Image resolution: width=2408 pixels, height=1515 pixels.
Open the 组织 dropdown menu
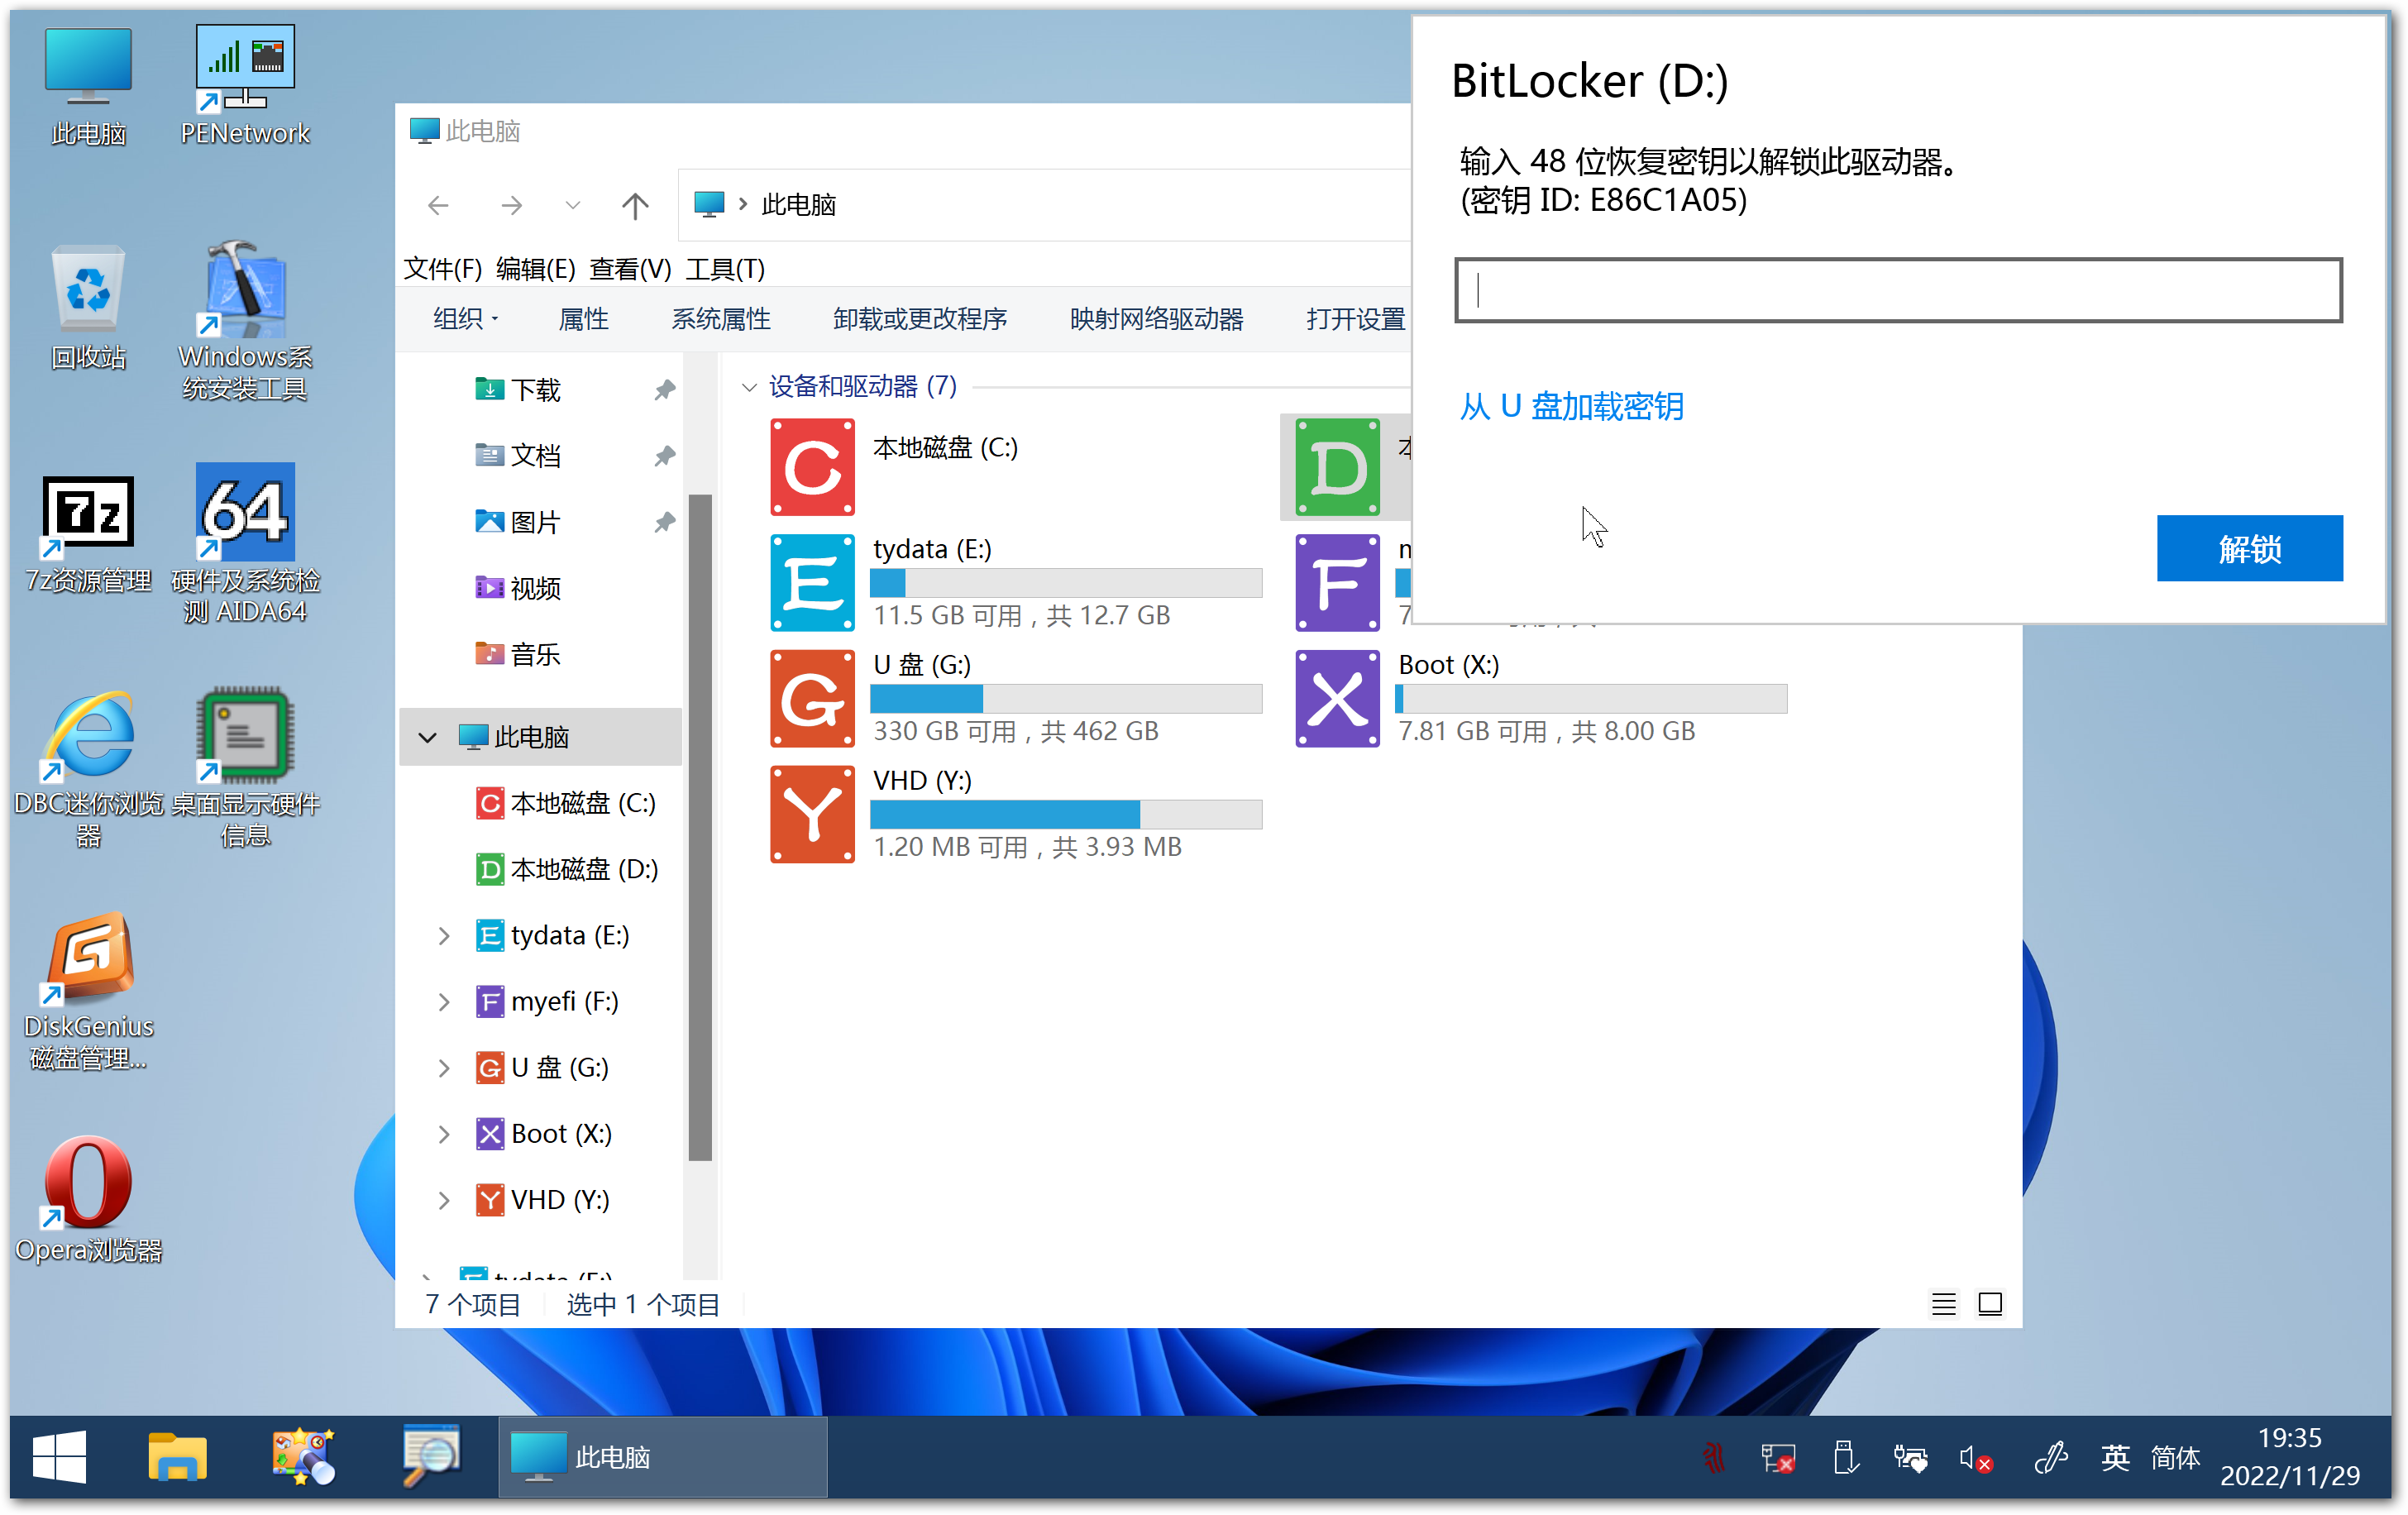(x=465, y=319)
